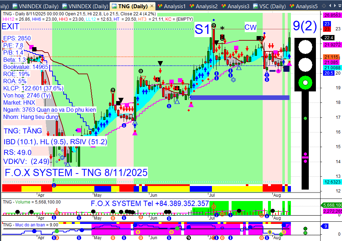Click the left tab-scroll arrow
Image resolution: width=342 pixels, height=241 pixels.
click(330, 6)
